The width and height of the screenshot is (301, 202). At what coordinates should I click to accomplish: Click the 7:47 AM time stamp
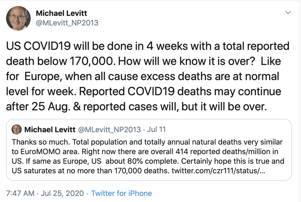(x=20, y=193)
